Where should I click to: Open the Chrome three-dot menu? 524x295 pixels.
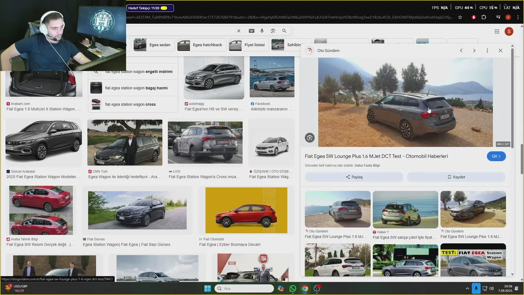click(x=518, y=17)
